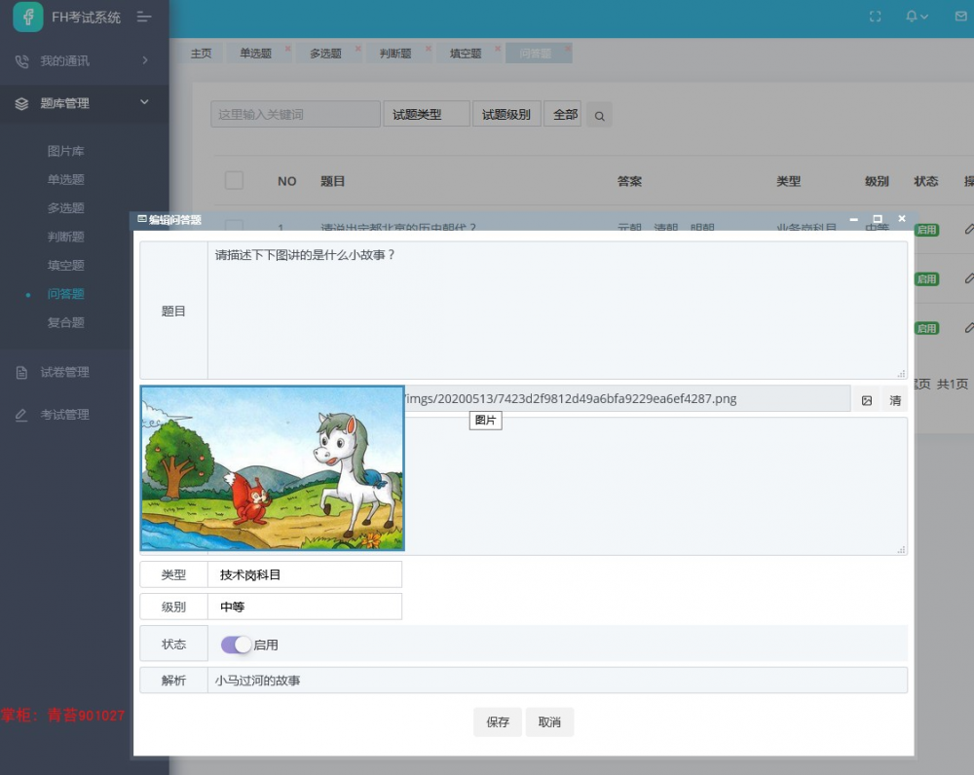This screenshot has width=974, height=775.
Task: Open the 试题级别 dropdown
Action: coord(506,113)
